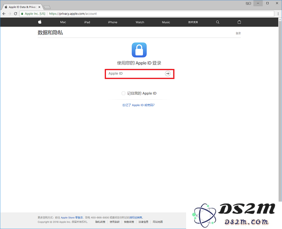282x229 pixels.
Task: Open a new browser tab
Action: pyautogui.click(x=47, y=7)
